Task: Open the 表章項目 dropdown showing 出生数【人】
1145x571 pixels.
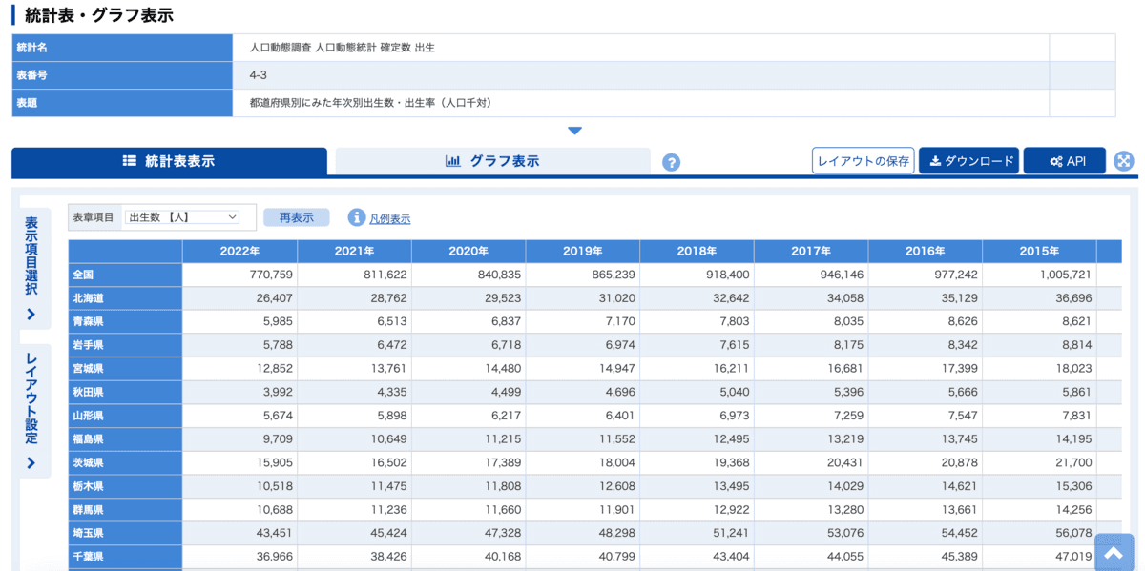Action: [181, 217]
